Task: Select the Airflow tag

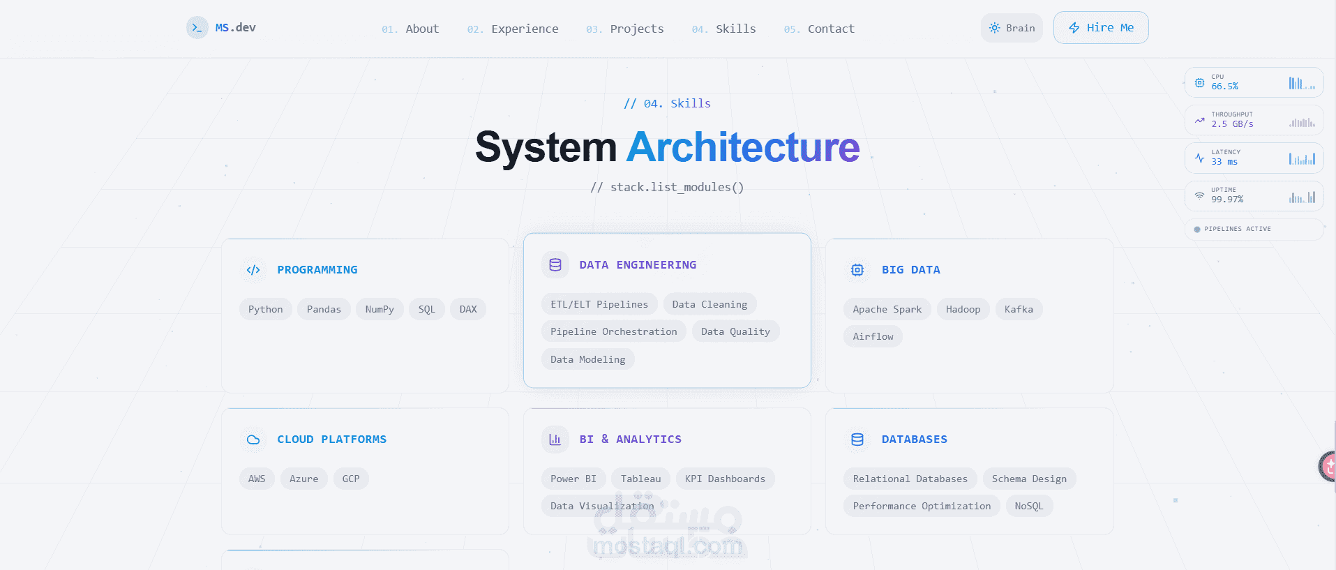Action: [873, 336]
